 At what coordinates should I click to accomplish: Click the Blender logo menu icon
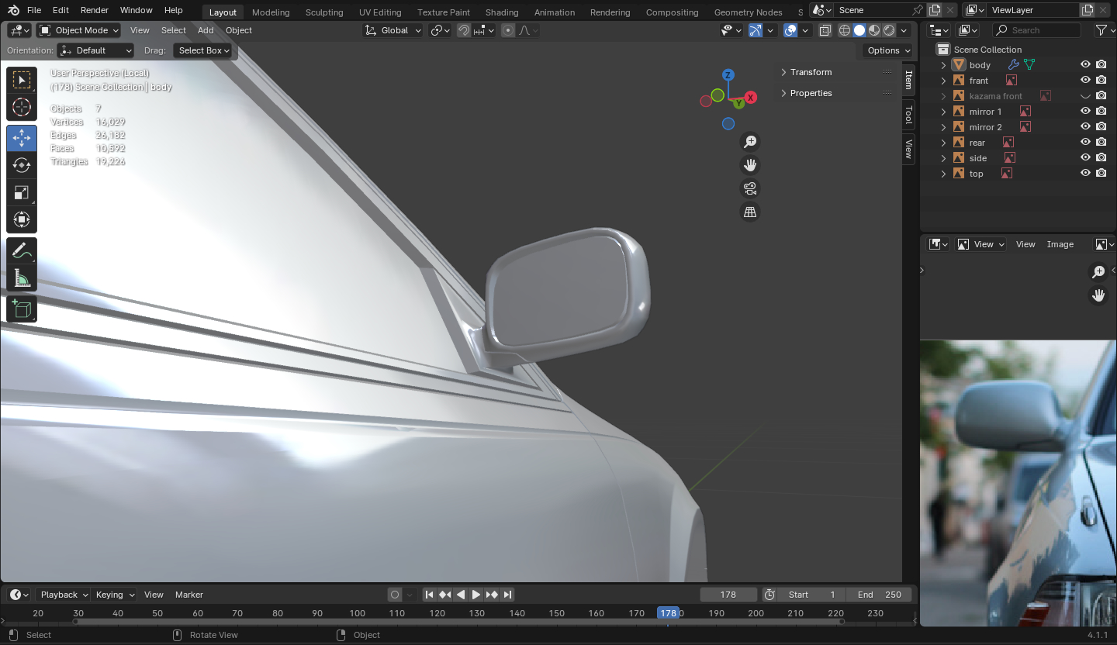tap(13, 10)
